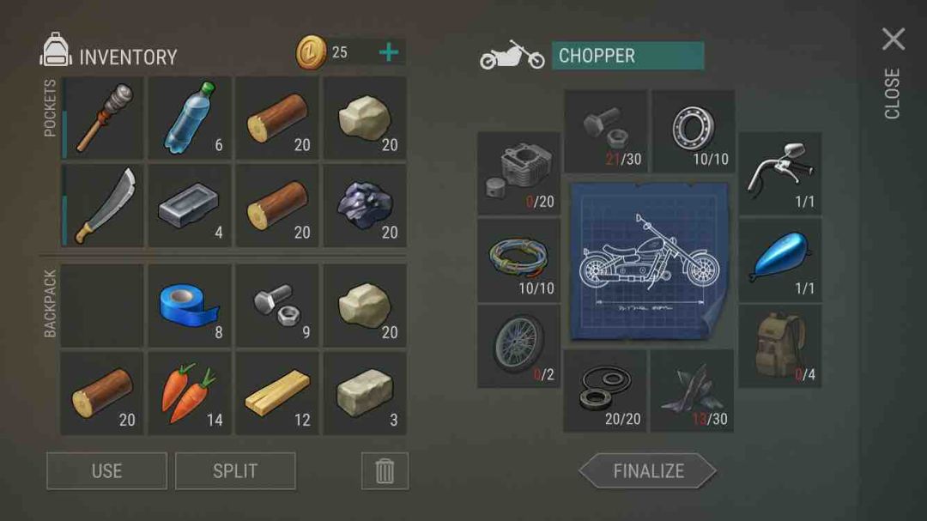This screenshot has width=927, height=521.
Task: Open the backpack slot showing 0/4
Action: coord(779,346)
